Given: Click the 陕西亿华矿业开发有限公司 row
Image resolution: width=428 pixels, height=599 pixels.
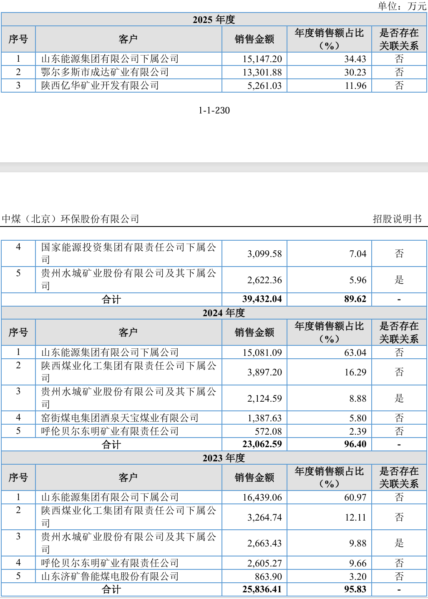Looking at the screenshot, I should 214,86.
